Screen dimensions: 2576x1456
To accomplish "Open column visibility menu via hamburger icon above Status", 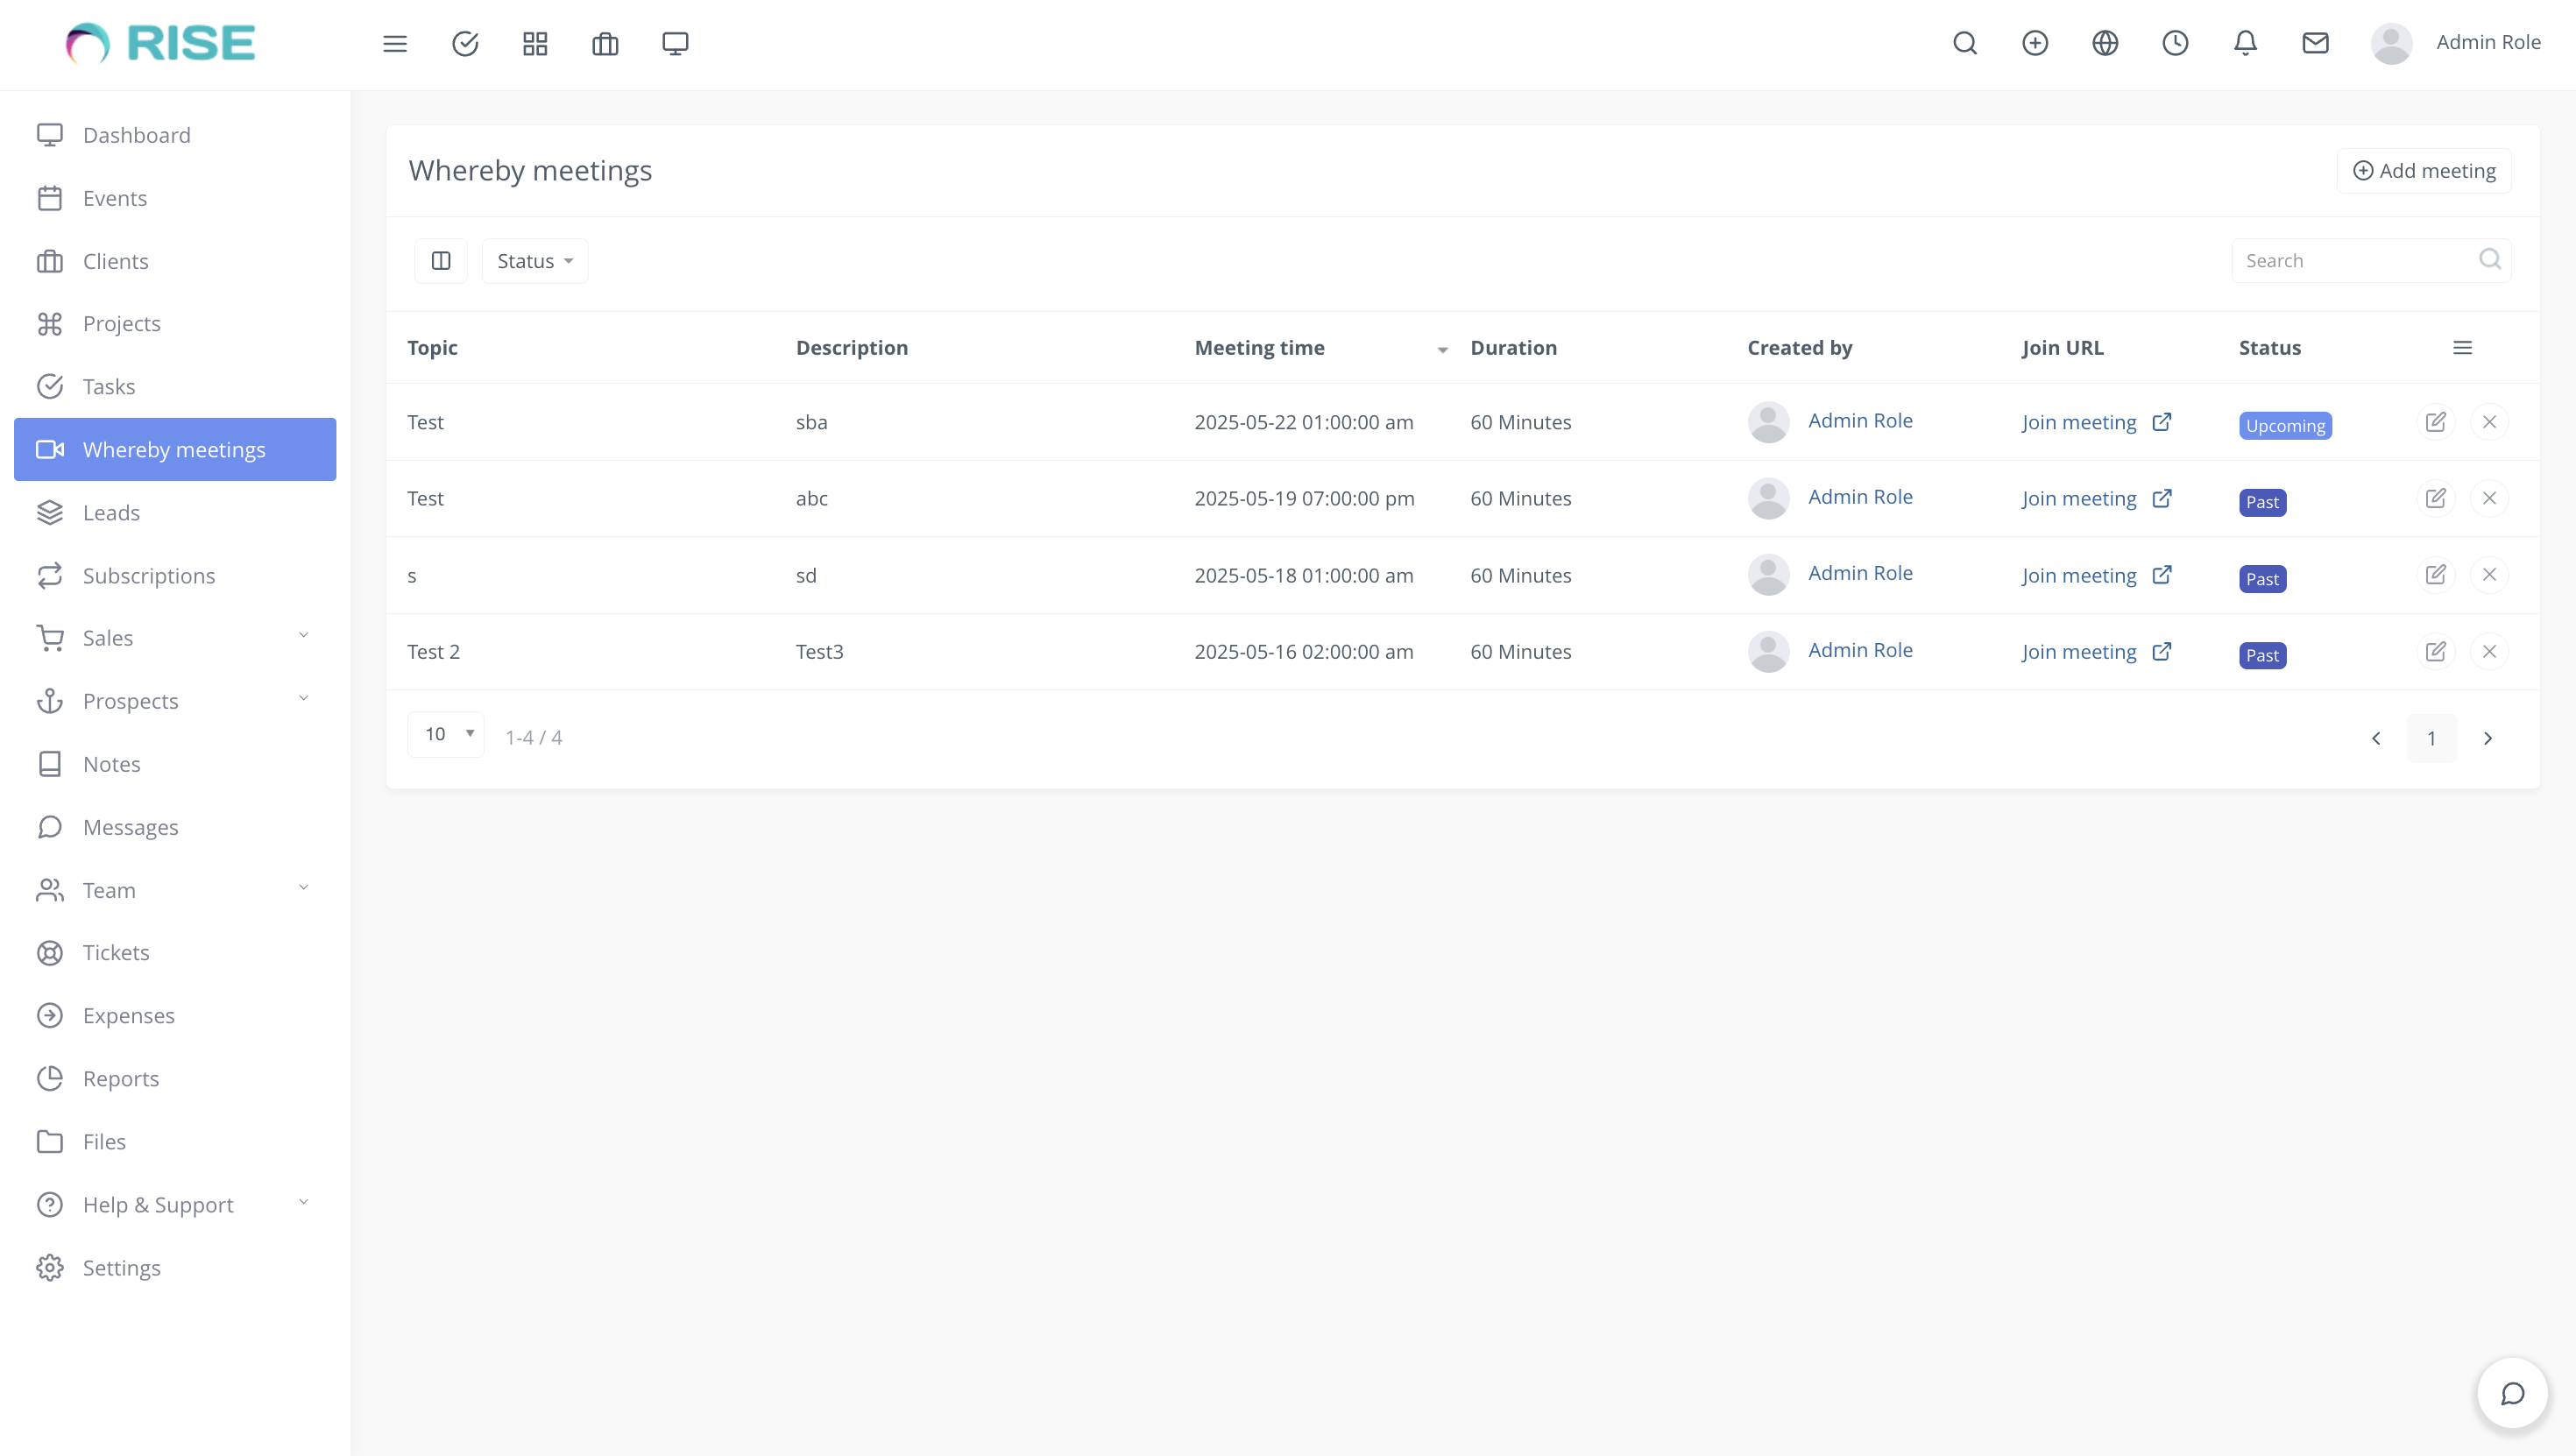I will pos(2464,347).
